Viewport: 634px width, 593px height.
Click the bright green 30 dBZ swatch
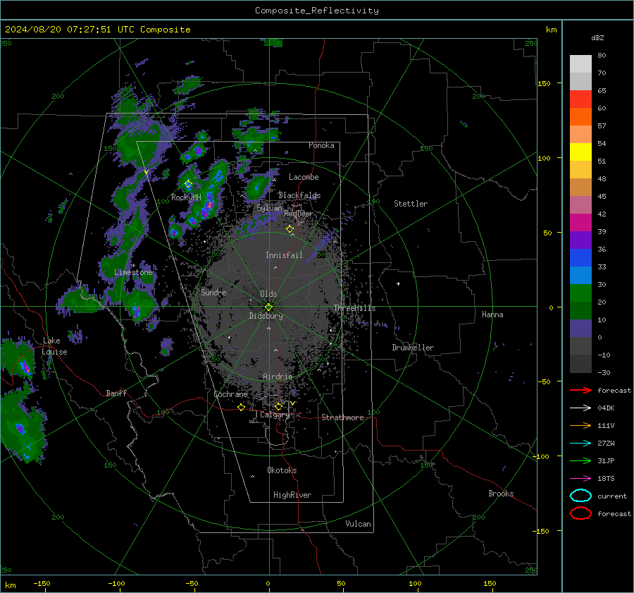[580, 293]
